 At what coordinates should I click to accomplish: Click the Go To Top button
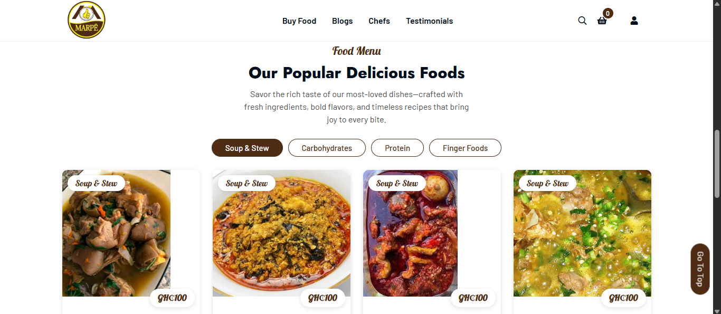pos(699,269)
